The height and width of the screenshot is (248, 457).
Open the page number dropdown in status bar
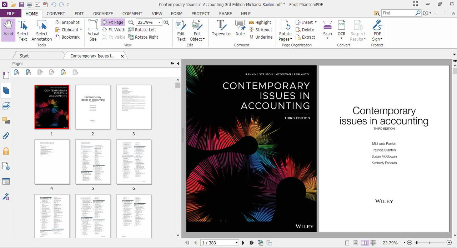click(x=236, y=243)
